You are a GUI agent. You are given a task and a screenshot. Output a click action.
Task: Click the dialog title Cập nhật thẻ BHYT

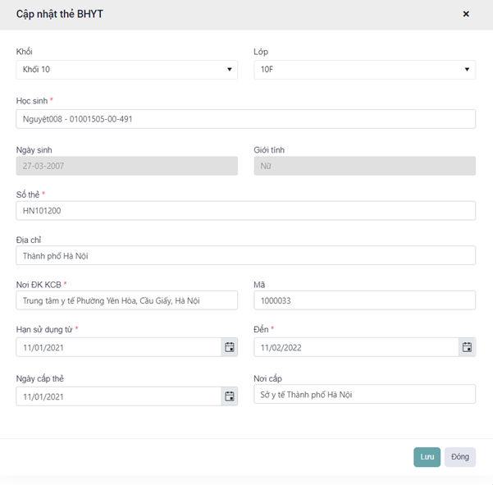tap(60, 14)
